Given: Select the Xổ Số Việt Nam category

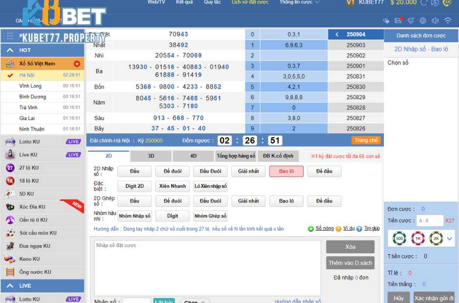Looking at the screenshot, I should [x=42, y=64].
